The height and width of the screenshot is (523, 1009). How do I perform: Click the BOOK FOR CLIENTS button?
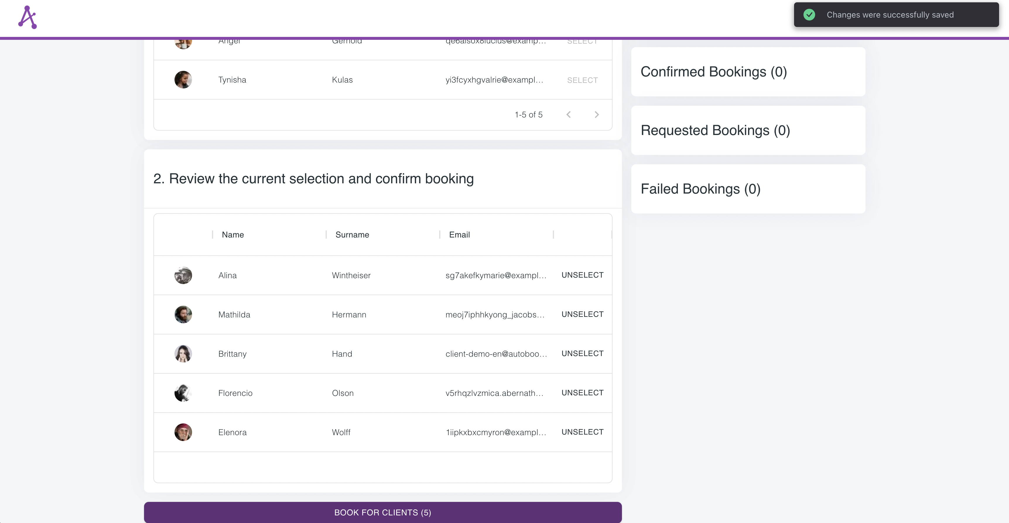click(383, 512)
